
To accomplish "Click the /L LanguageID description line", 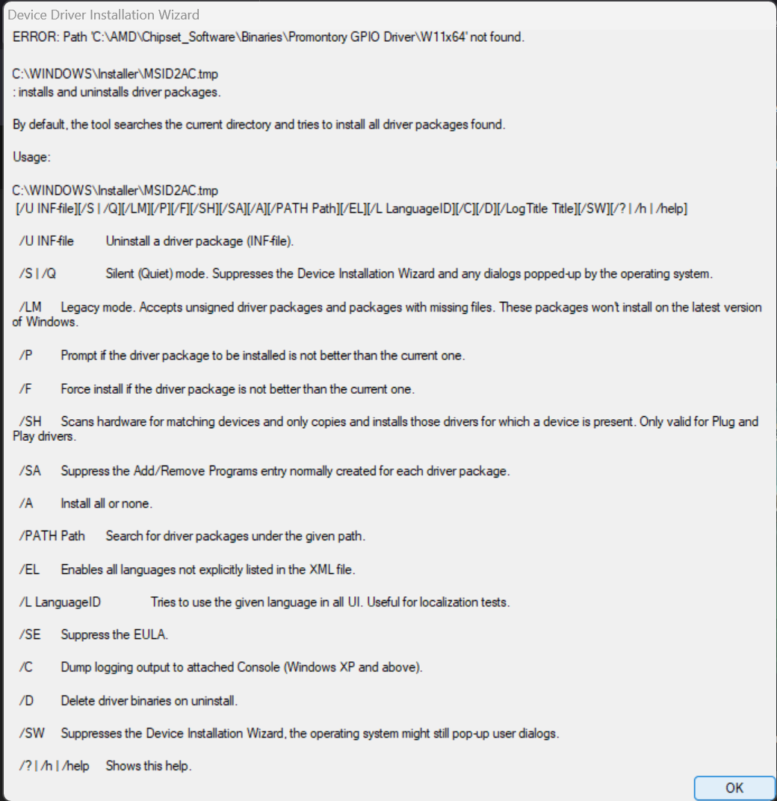I will point(264,602).
